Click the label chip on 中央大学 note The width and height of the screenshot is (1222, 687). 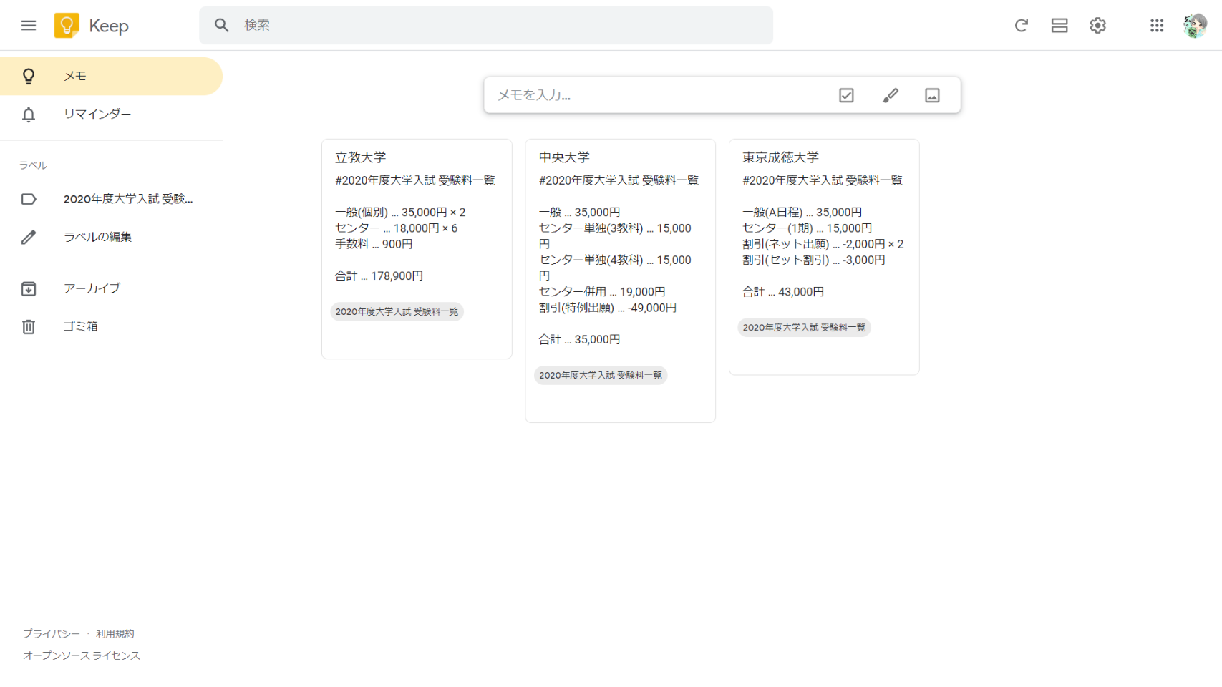tap(600, 376)
